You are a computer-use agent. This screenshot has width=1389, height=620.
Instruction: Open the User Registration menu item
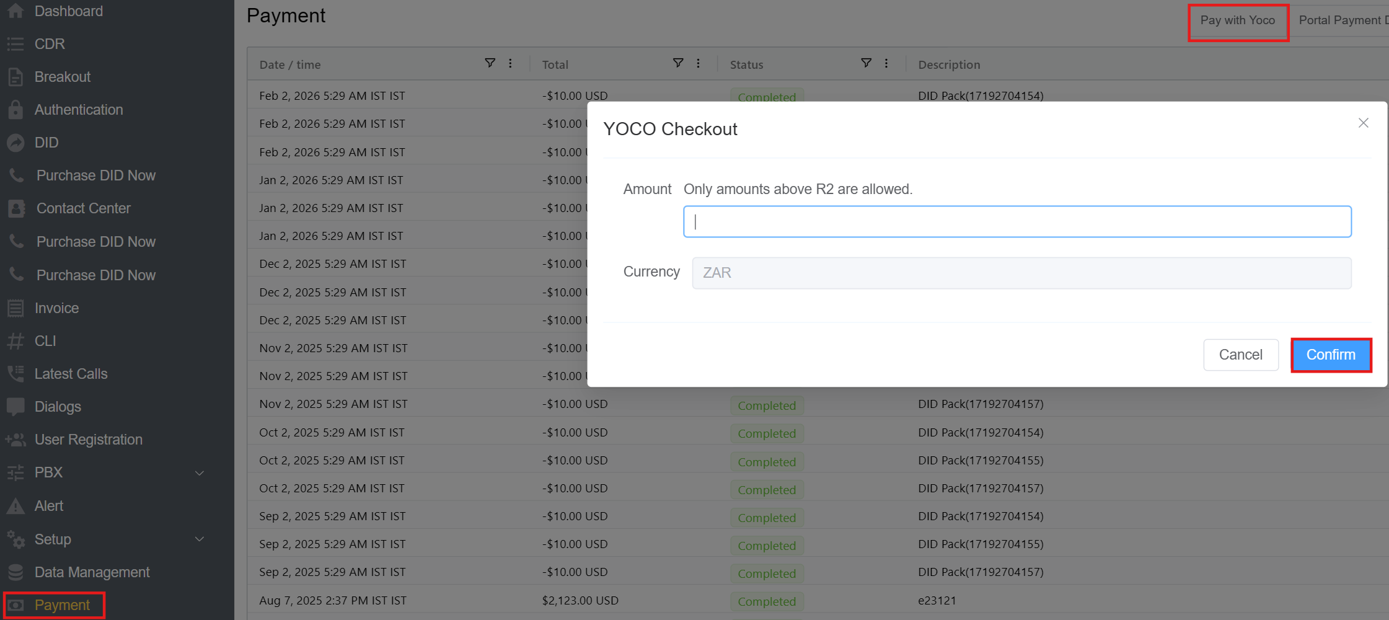click(x=88, y=440)
